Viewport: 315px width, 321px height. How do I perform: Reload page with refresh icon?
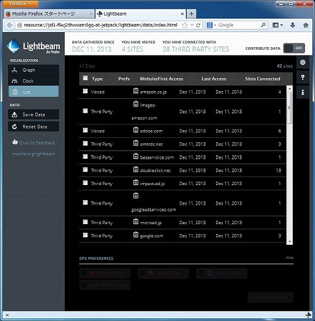pyautogui.click(x=198, y=25)
